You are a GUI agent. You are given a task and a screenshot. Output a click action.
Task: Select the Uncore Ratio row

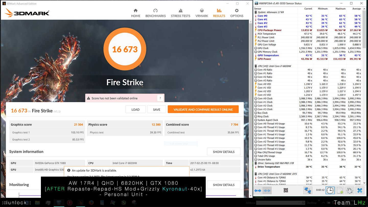click(308, 159)
